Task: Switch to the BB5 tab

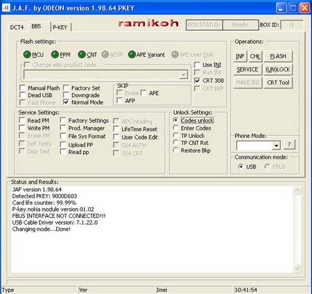Action: pos(36,26)
